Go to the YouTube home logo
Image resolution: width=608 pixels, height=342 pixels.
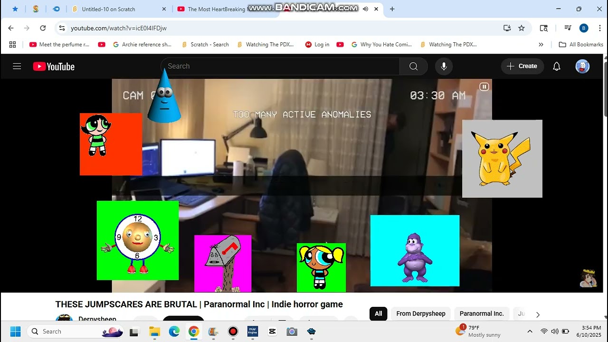[x=54, y=66]
